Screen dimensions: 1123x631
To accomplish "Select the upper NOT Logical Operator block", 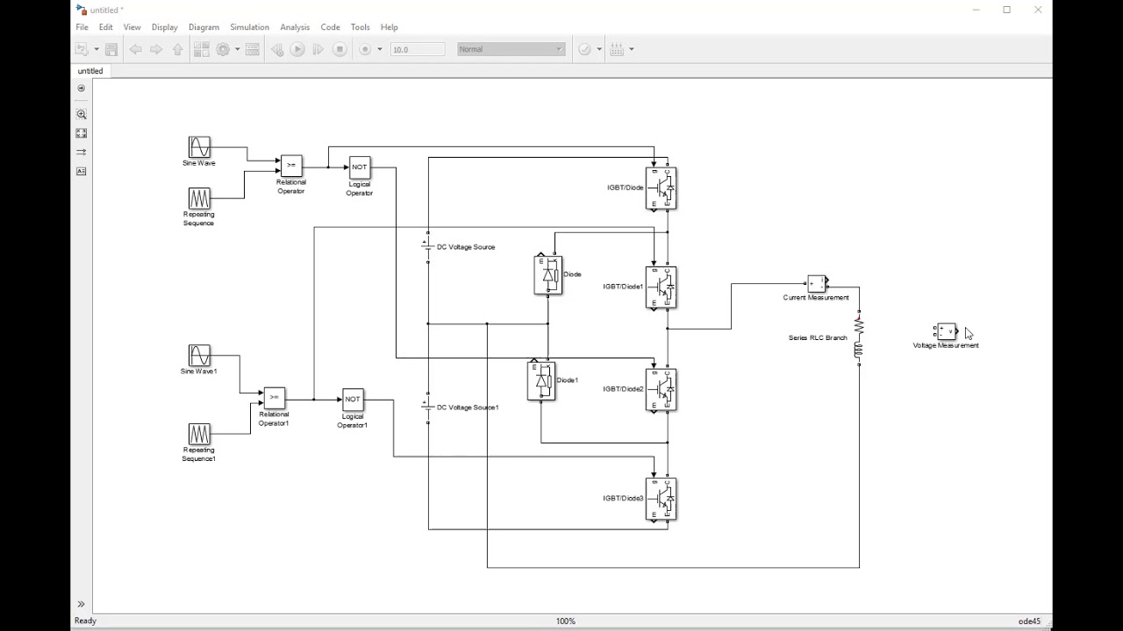I will [360, 167].
